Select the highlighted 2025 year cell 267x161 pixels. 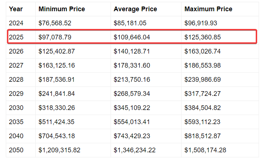coord(16,37)
